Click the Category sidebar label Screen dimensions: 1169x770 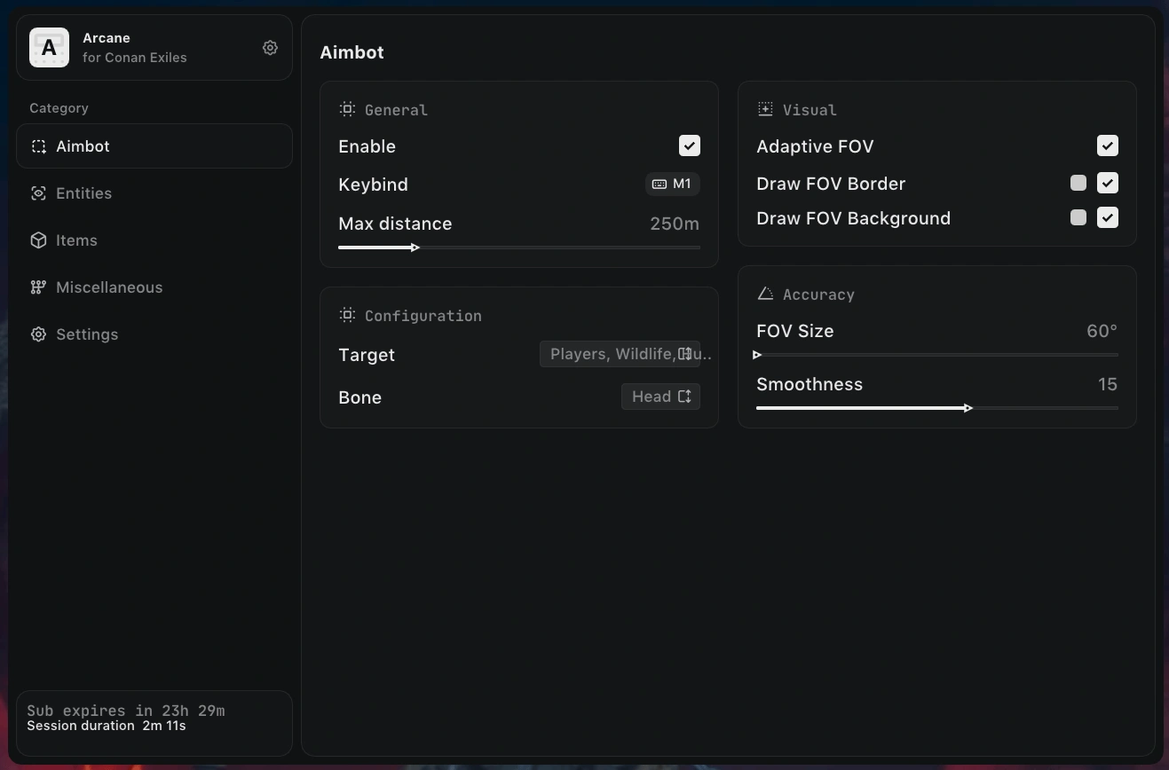[x=59, y=108]
